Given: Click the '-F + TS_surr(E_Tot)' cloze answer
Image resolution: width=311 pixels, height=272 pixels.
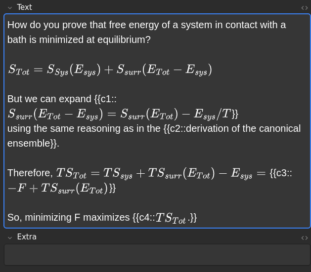Looking at the screenshot, I should click(x=58, y=188).
